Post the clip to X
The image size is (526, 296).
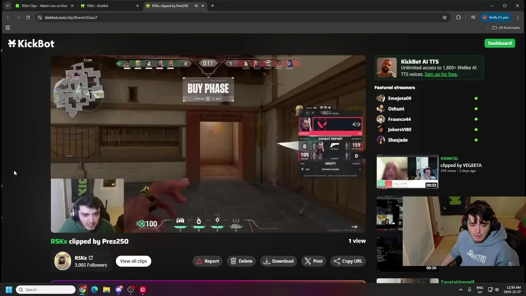click(x=314, y=261)
